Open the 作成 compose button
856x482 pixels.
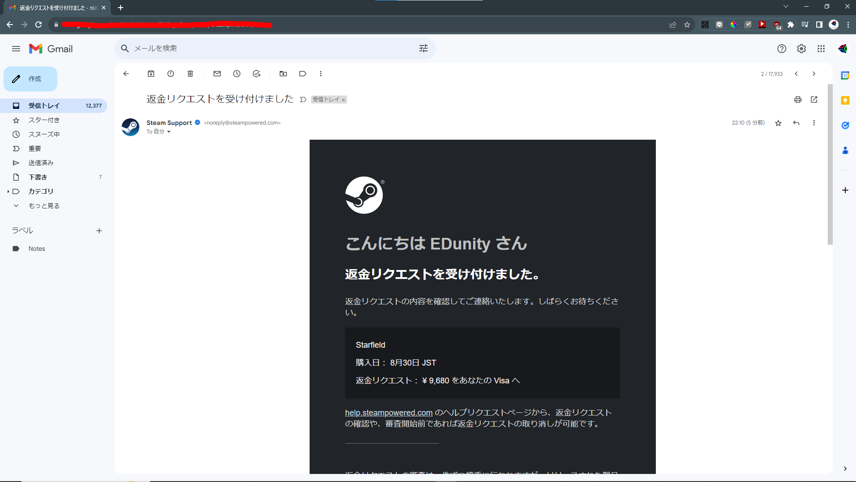[x=31, y=79]
